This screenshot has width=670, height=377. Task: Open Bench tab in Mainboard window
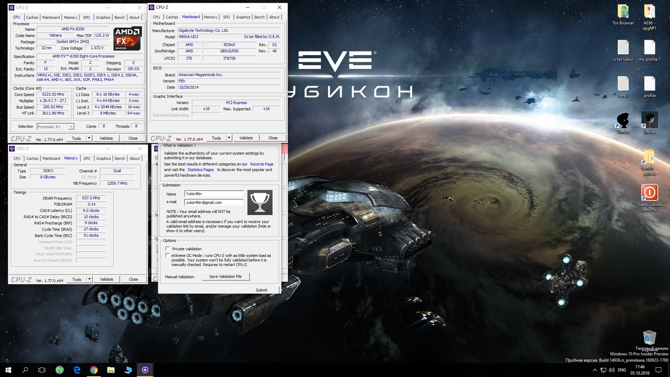coord(260,17)
